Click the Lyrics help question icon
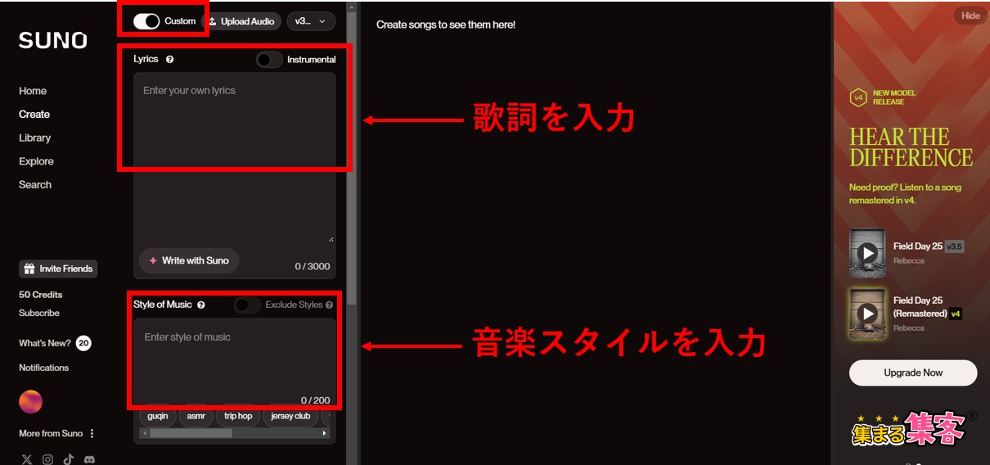This screenshot has height=465, width=990. coord(169,60)
